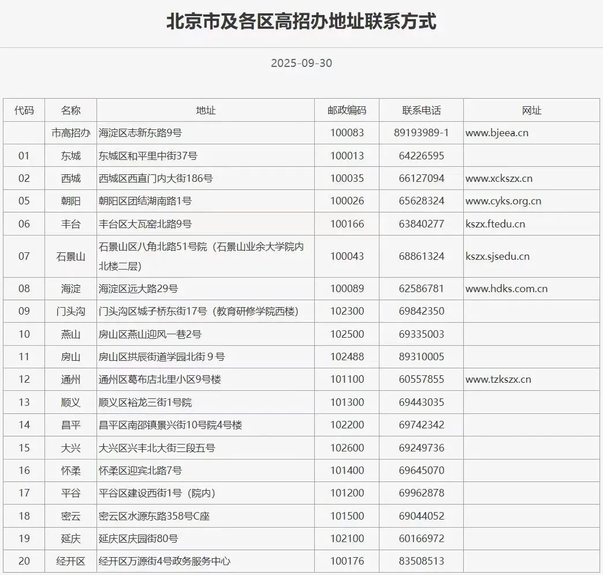Click the page title 北京市及各区高招办地址联系方式

(x=301, y=21)
